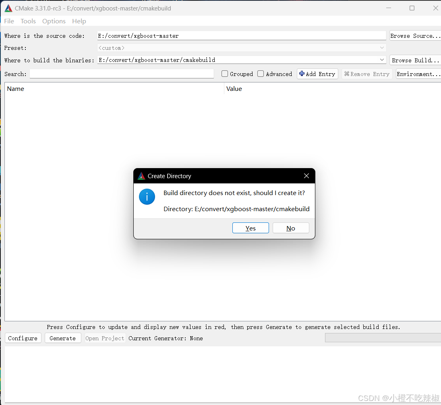The image size is (441, 405).
Task: Click the Open Project button
Action: tap(105, 338)
